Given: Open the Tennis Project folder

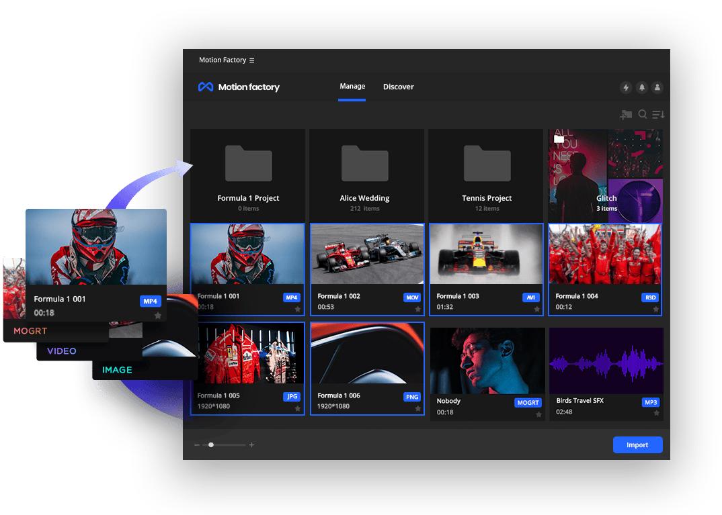Looking at the screenshot, I should click(486, 176).
